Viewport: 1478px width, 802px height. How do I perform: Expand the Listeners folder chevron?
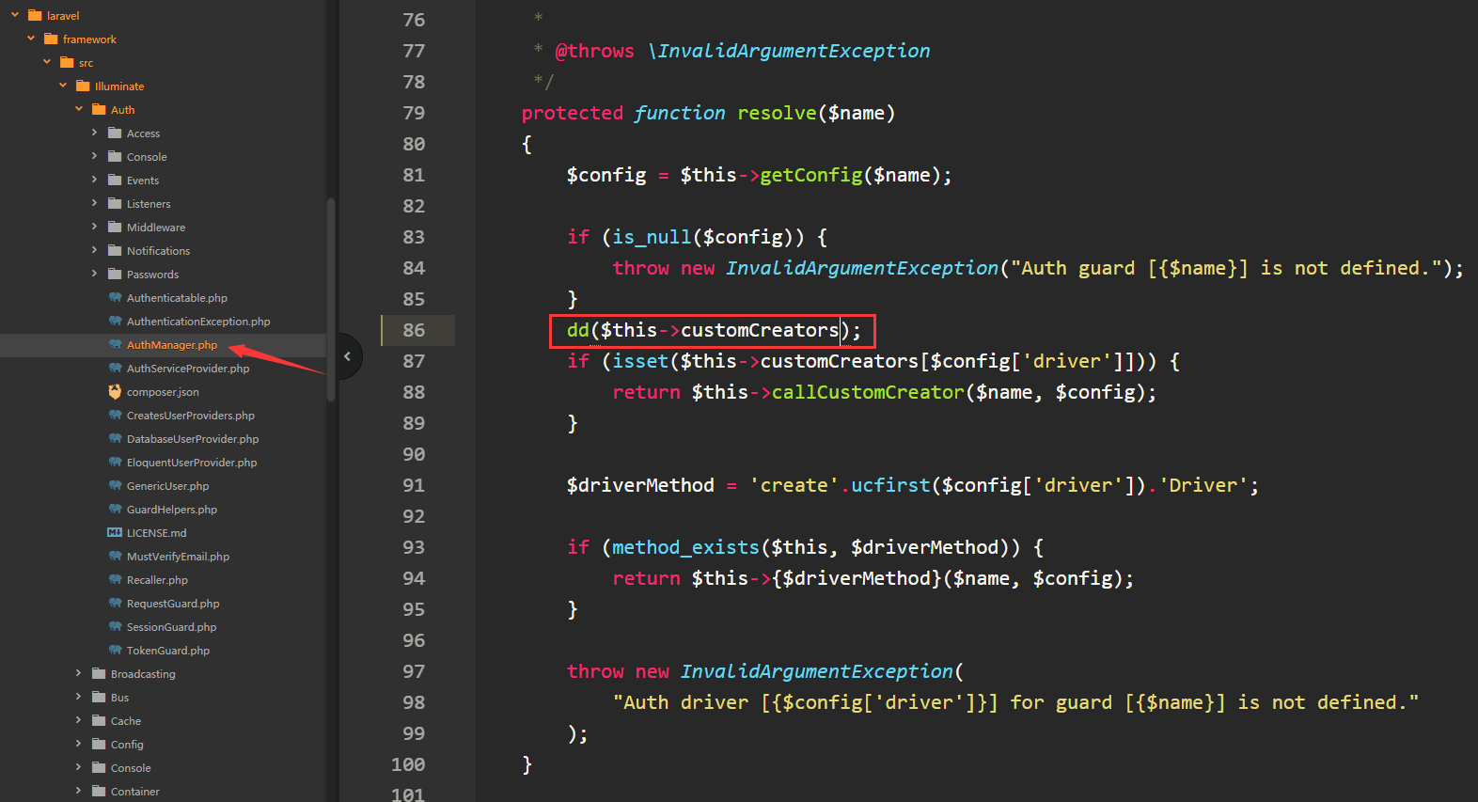[95, 203]
